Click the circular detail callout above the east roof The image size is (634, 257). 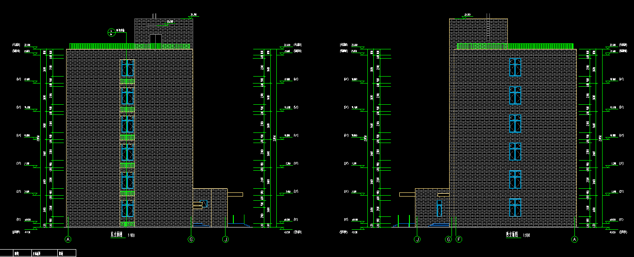tap(111, 32)
